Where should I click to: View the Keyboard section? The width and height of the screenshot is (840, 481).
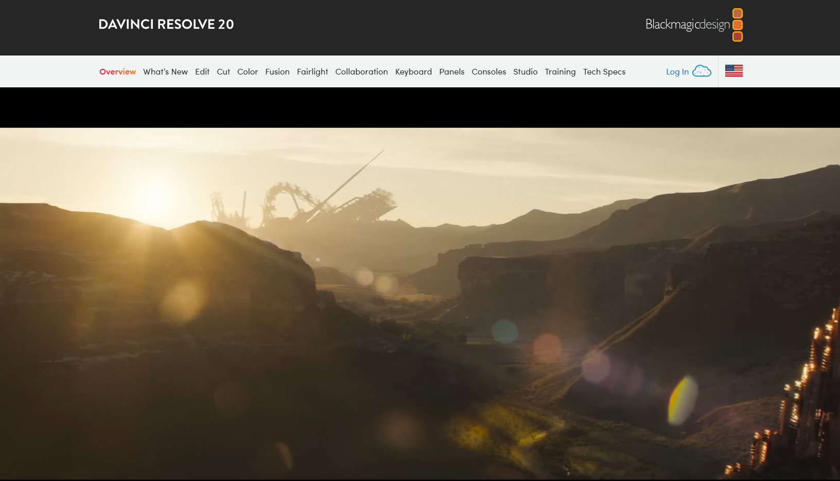[x=413, y=72]
